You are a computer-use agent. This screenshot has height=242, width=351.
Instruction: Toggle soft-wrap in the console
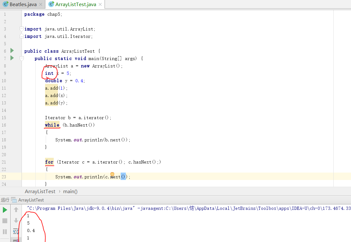tap(16, 231)
